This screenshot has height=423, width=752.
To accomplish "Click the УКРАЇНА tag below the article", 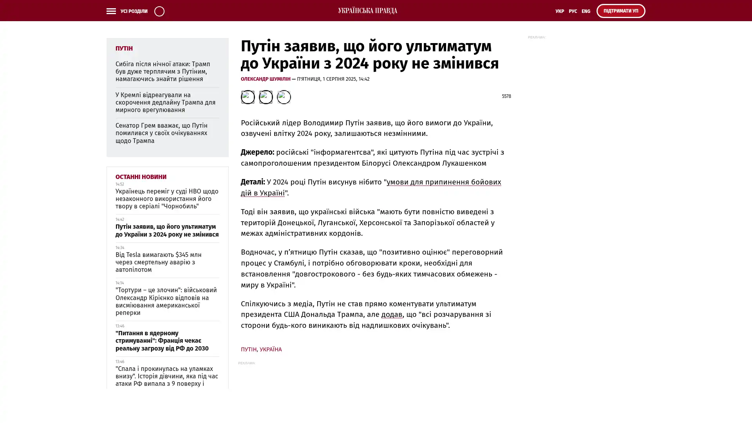I will pos(270,349).
